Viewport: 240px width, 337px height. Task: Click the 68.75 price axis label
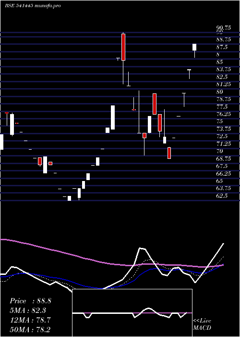tap(224, 159)
